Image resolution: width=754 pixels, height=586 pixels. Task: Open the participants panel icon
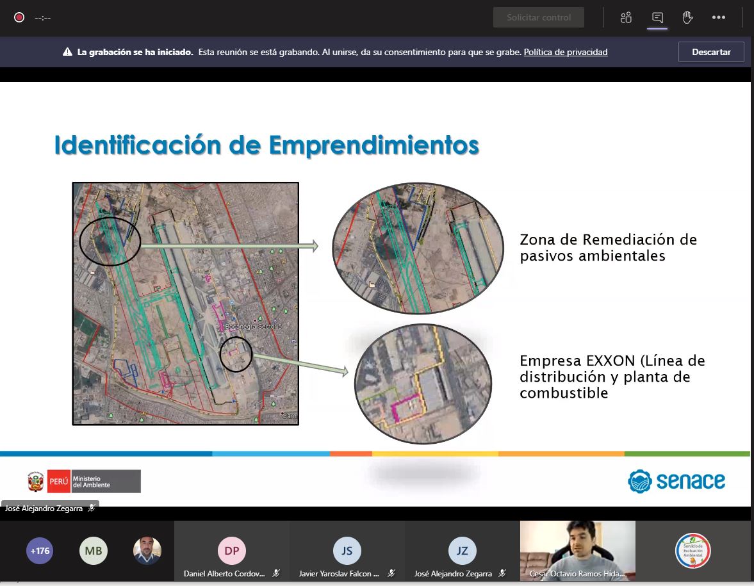(626, 17)
